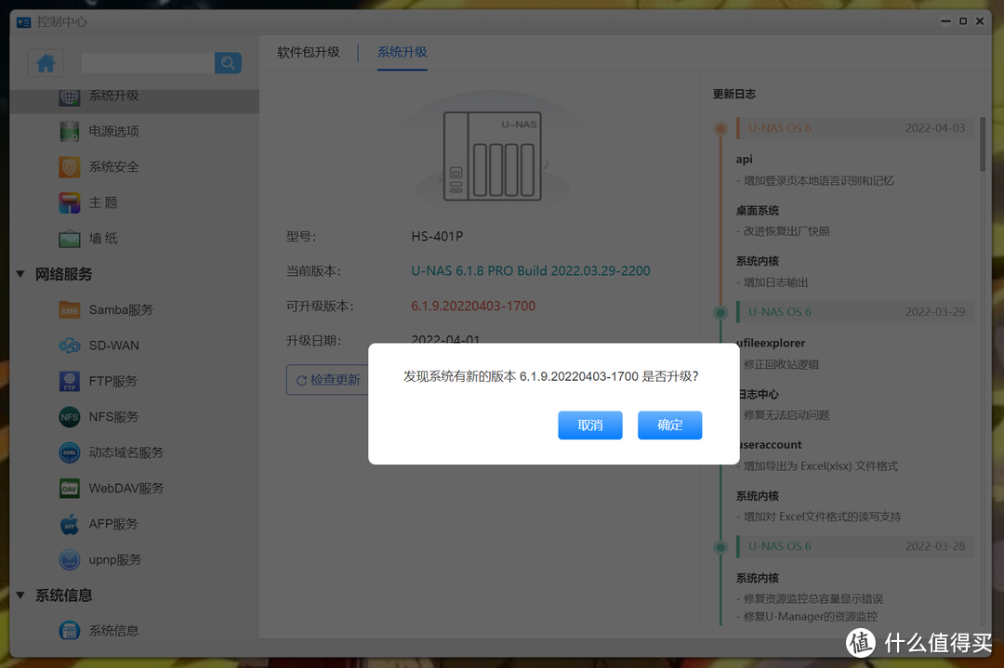Click the home button above the sidebar
Screen dimensions: 1004x668
click(46, 62)
